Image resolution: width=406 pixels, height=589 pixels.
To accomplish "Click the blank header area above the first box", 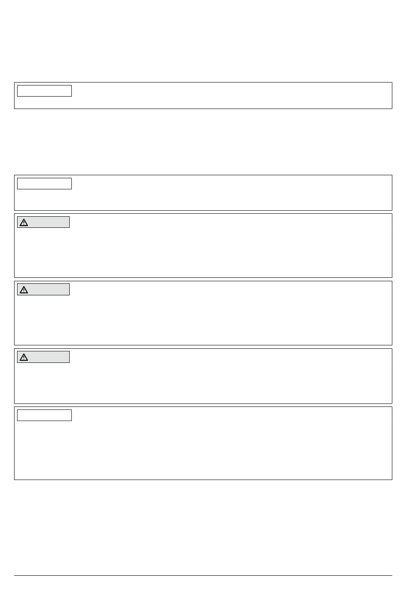I will click(x=203, y=41).
